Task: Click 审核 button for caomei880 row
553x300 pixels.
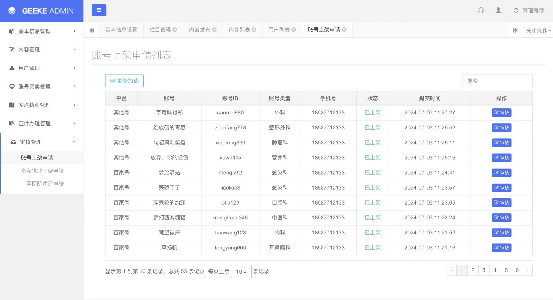Action: pos(501,113)
